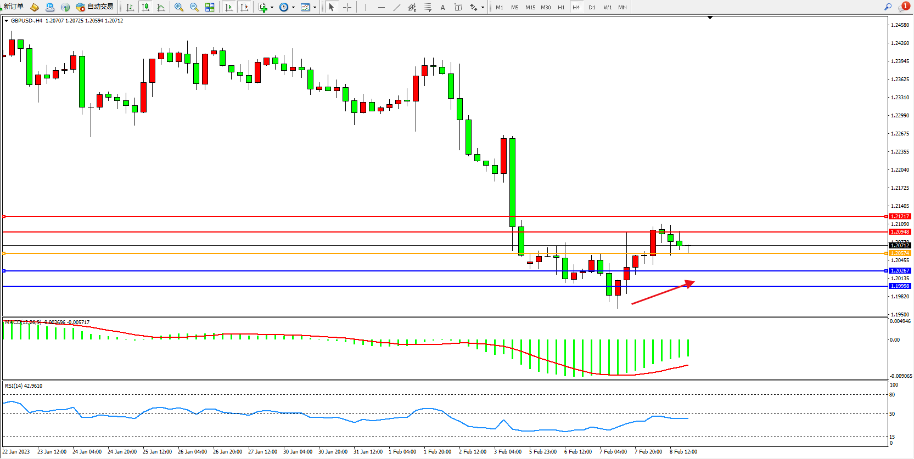Screen dimensions: 914x459
Task: Toggle the chart shift button
Action: [x=244, y=7]
